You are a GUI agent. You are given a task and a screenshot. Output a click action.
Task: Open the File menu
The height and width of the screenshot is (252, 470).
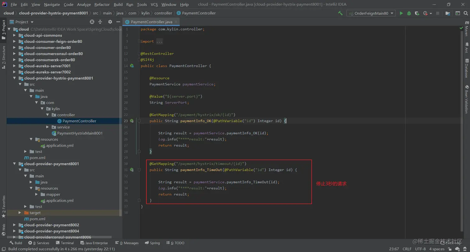click(14, 4)
